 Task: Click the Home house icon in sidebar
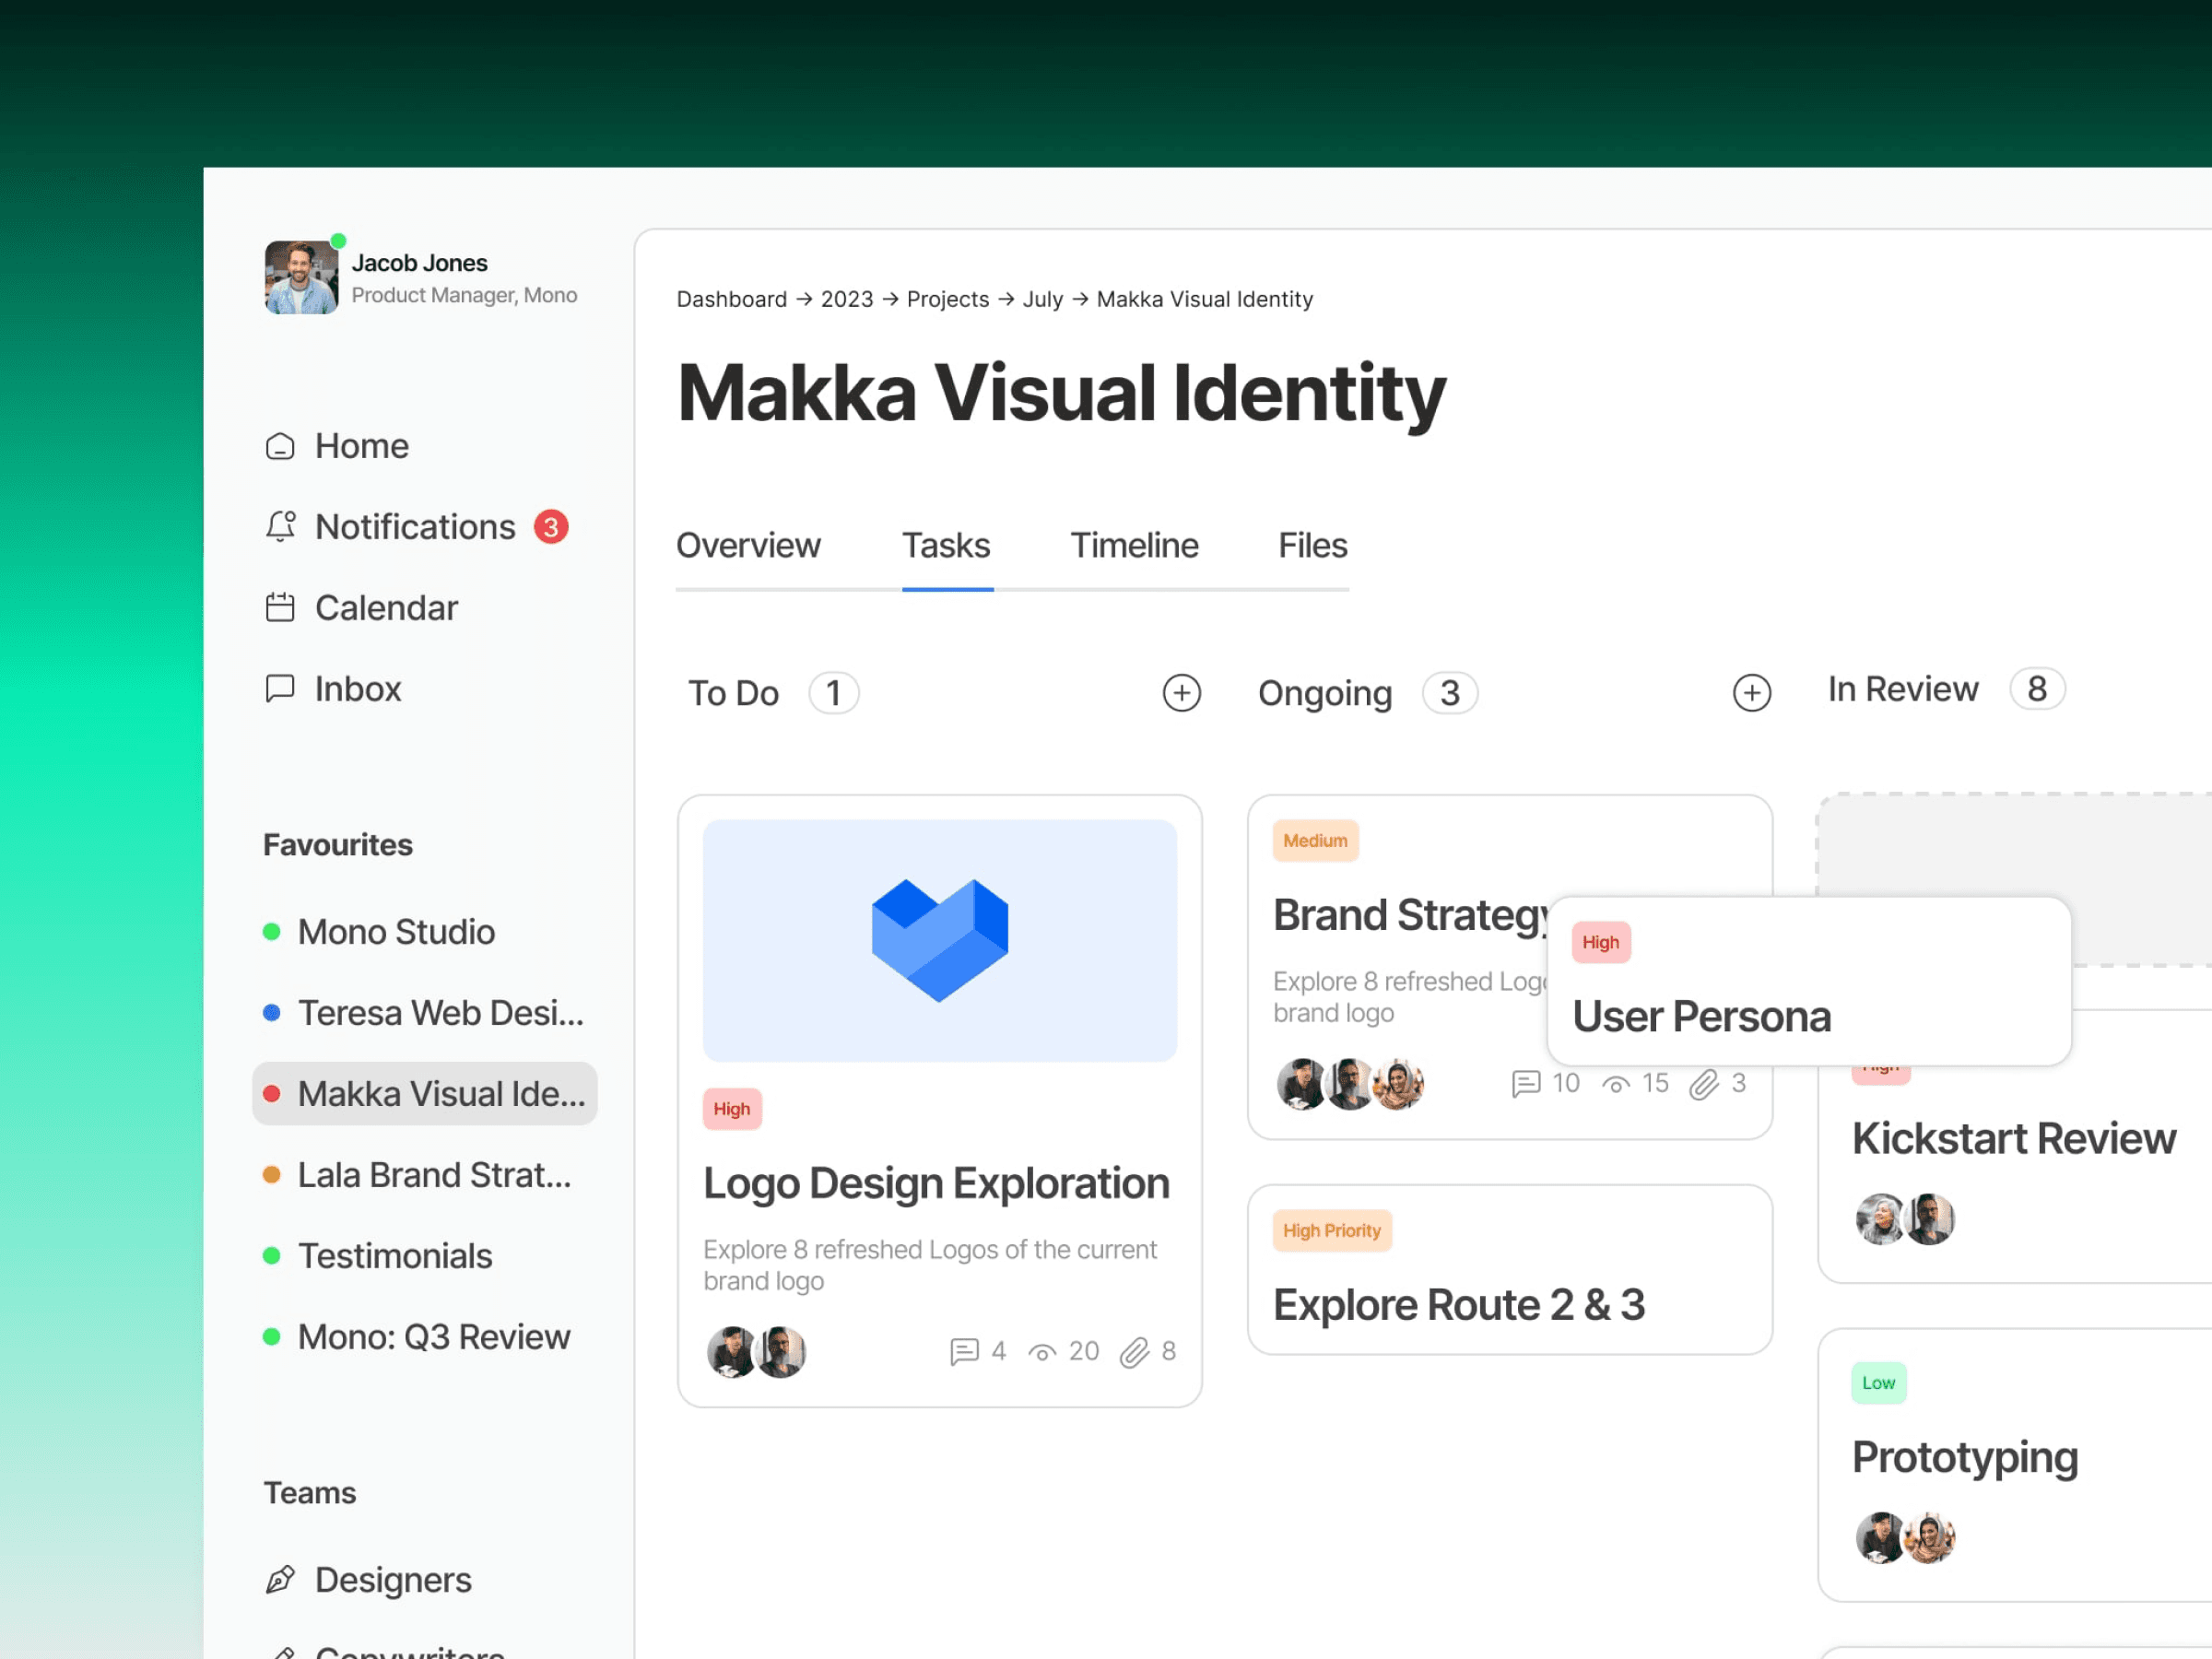280,446
